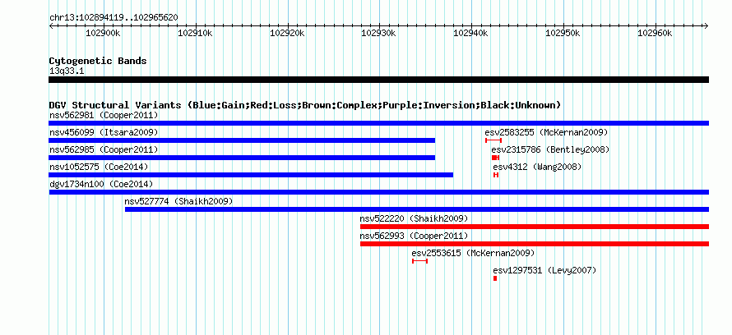Click the 102960k ruler label
The width and height of the screenshot is (732, 335).
655,33
